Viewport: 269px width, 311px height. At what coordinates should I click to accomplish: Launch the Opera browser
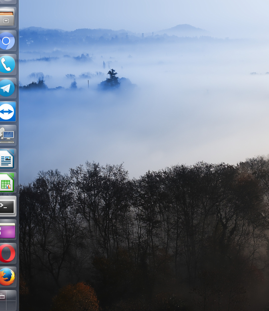7,253
